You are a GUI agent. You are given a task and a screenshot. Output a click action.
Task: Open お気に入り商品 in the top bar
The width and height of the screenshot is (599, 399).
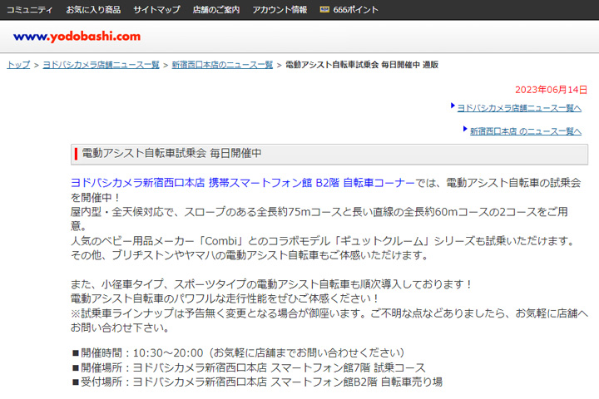(93, 10)
